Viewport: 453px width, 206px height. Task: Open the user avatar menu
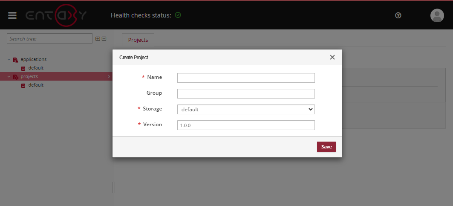coord(437,15)
